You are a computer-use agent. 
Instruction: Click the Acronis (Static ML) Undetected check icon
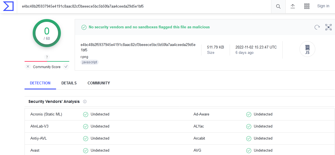[86, 114]
